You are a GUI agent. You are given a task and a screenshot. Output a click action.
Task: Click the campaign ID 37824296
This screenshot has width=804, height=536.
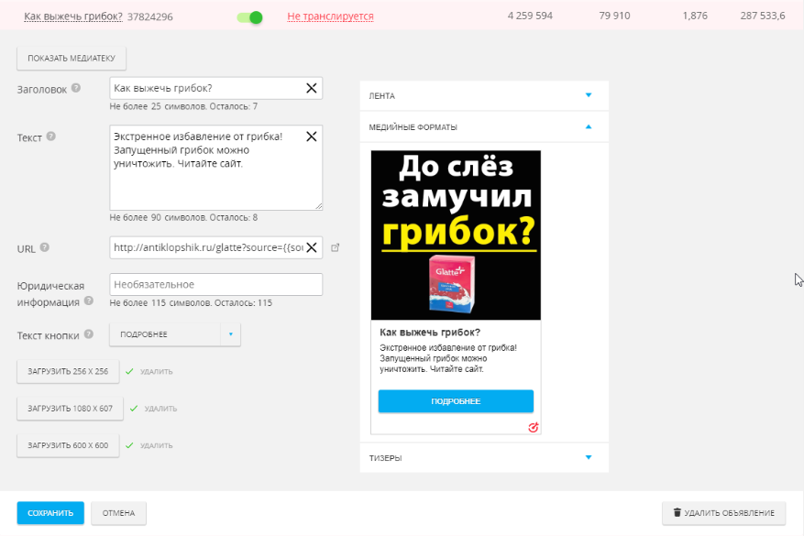(x=149, y=16)
